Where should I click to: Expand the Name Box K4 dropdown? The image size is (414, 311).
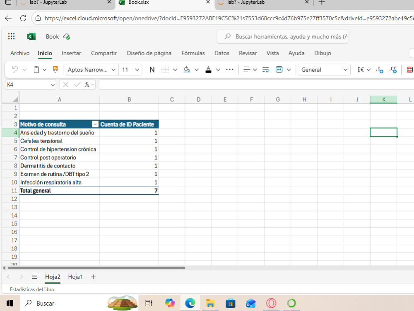53,85
